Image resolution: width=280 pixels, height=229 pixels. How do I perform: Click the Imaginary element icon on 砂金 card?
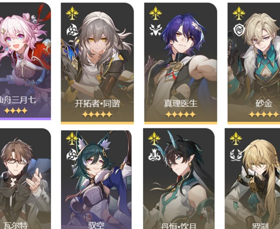point(239,13)
